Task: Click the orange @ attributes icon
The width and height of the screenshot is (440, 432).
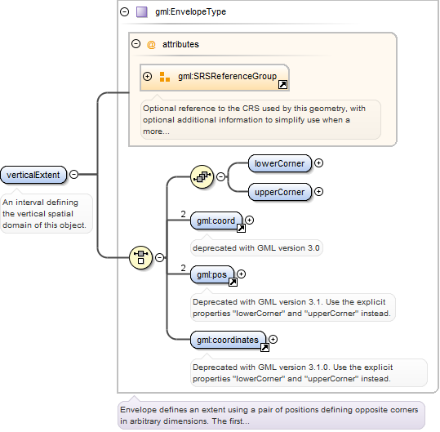Action: (151, 44)
